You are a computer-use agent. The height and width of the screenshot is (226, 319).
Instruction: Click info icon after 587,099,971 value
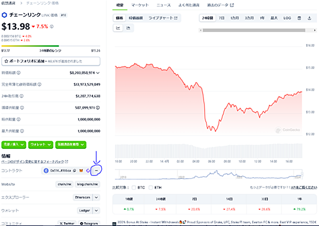click(98, 108)
